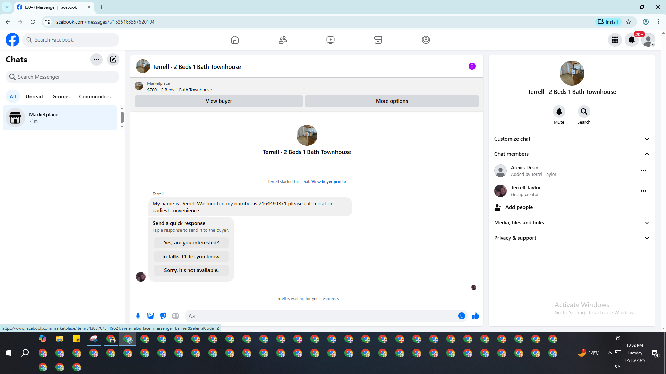Choose a sticker icon
666x374 pixels.
pos(163,316)
